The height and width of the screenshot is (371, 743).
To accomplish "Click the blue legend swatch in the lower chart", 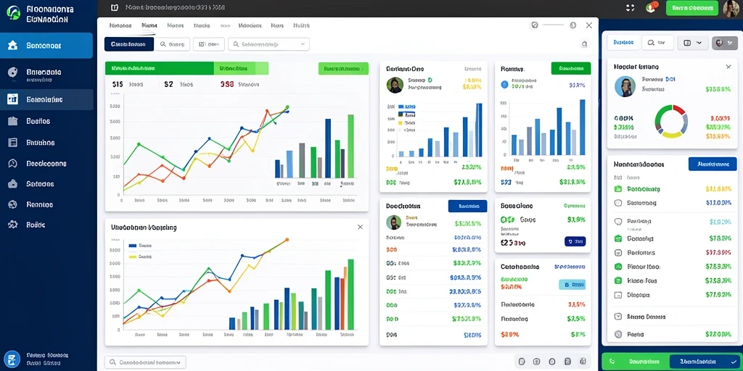I will coord(132,246).
